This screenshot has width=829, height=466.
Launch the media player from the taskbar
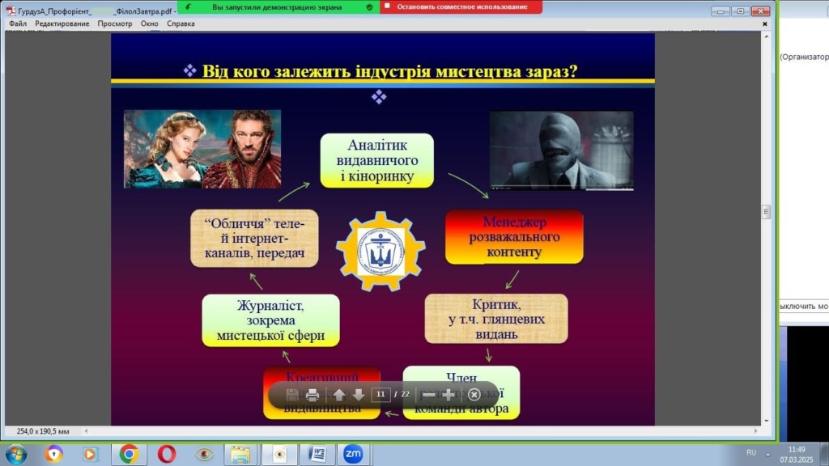pos(90,455)
